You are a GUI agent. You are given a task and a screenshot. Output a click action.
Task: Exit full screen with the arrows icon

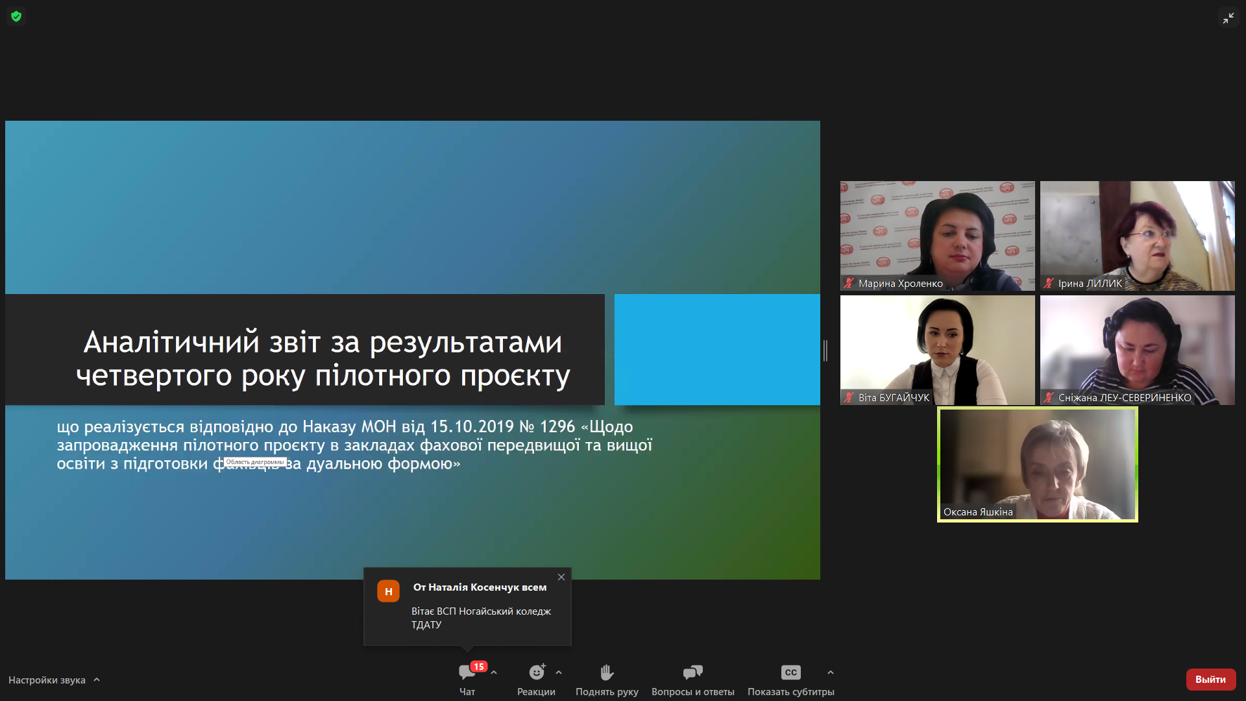[x=1228, y=18]
